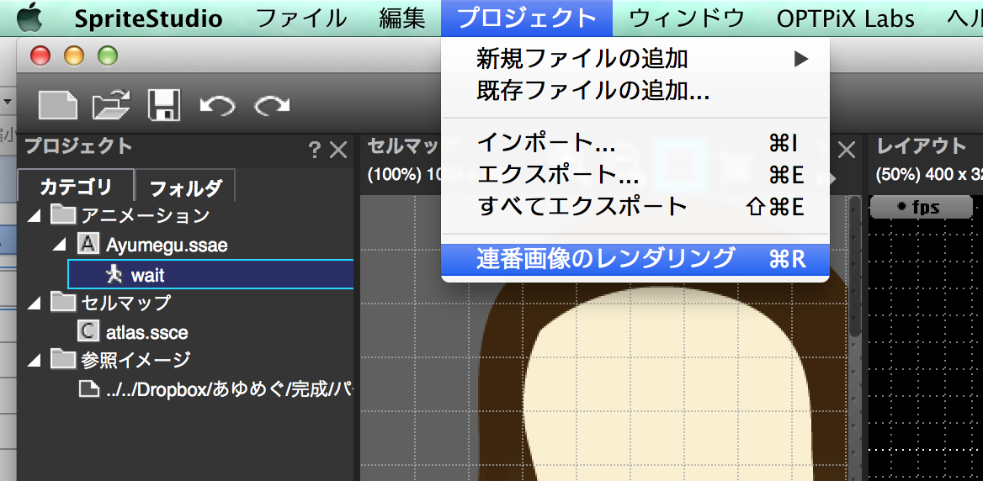Choose すべてエクスポート menu item

tap(635, 207)
